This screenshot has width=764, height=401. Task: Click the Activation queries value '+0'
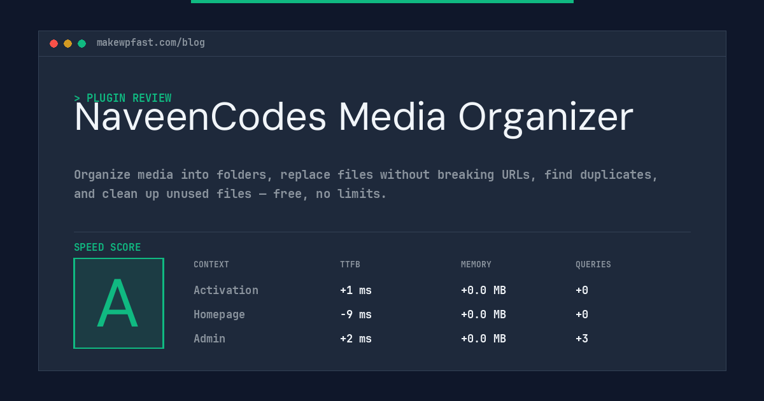(582, 290)
